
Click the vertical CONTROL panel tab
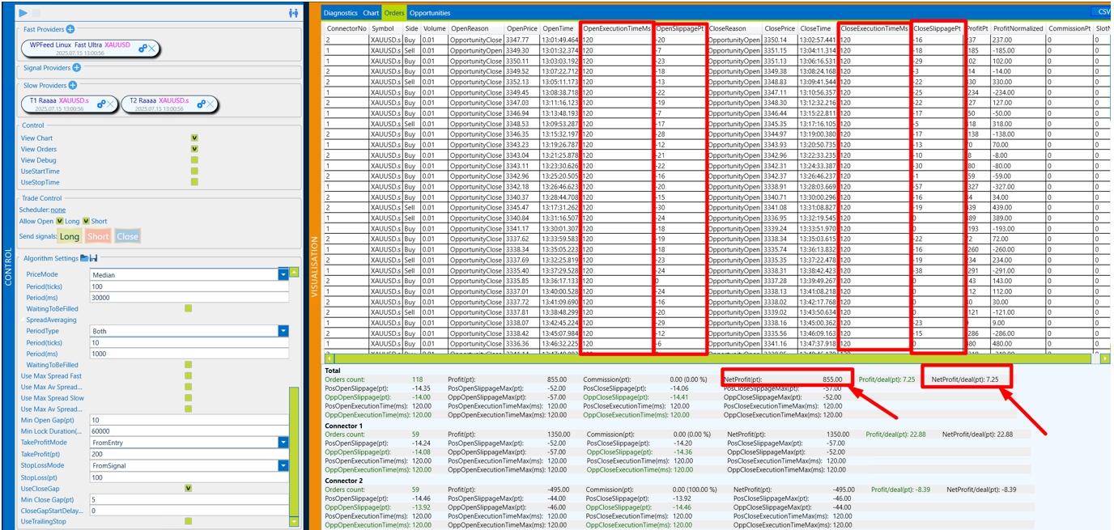[8, 267]
